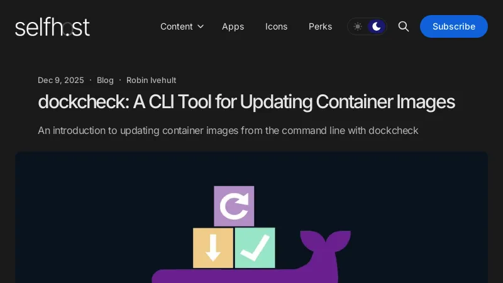
Task: Expand the Content menu chevron
Action: tap(201, 26)
